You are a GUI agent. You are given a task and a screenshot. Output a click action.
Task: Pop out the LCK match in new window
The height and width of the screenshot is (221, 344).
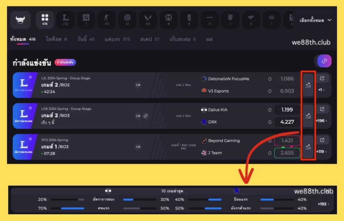click(x=322, y=109)
